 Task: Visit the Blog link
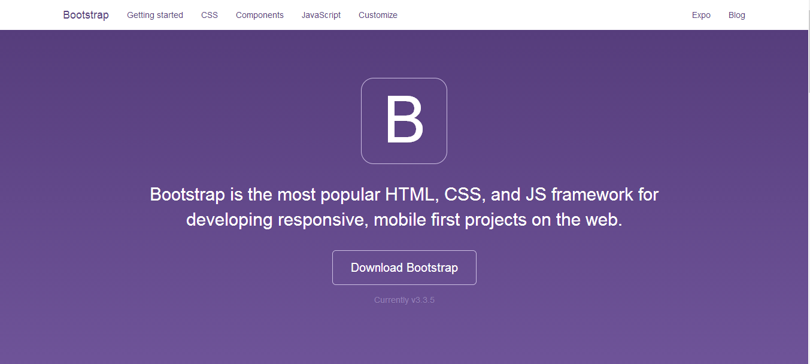point(736,15)
